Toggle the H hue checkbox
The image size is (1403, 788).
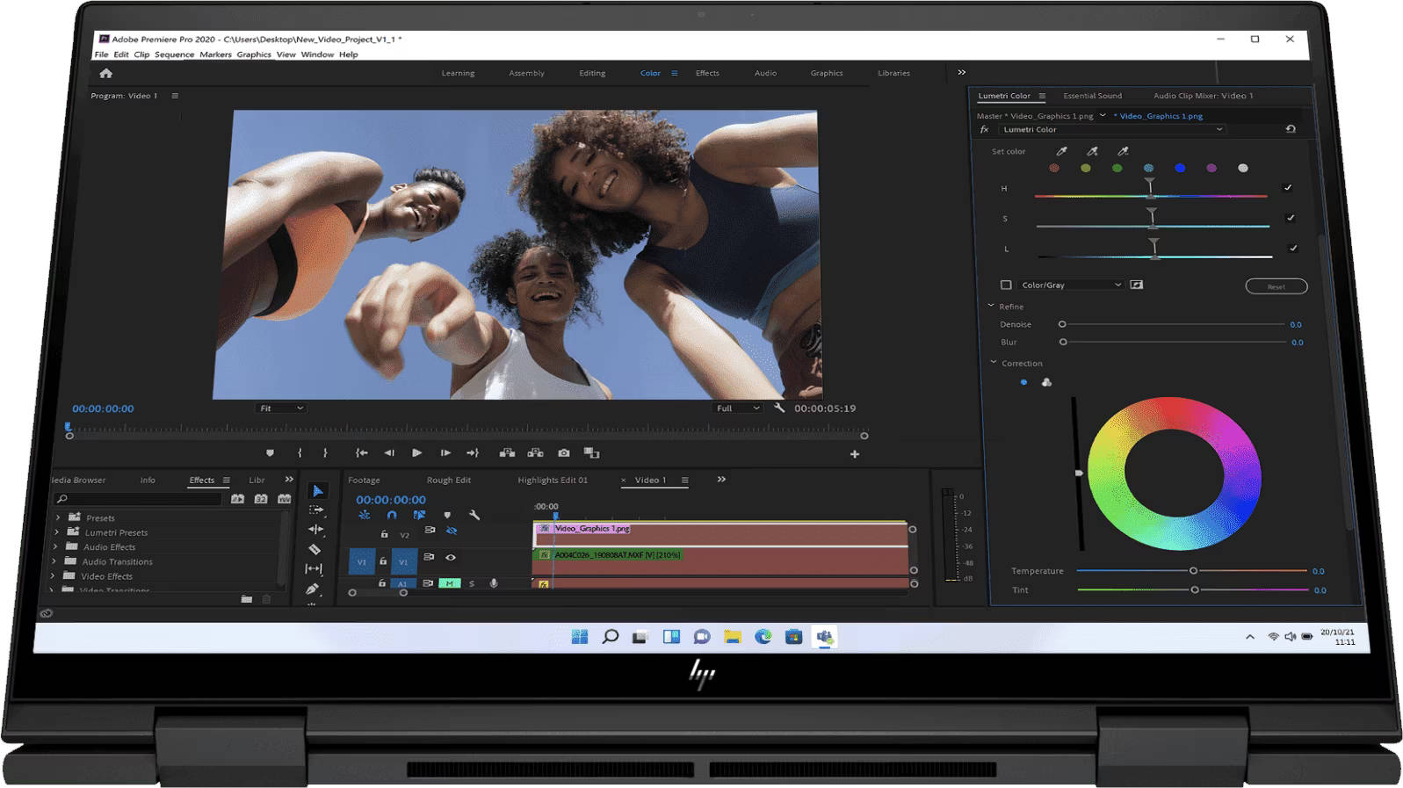[x=1288, y=188]
